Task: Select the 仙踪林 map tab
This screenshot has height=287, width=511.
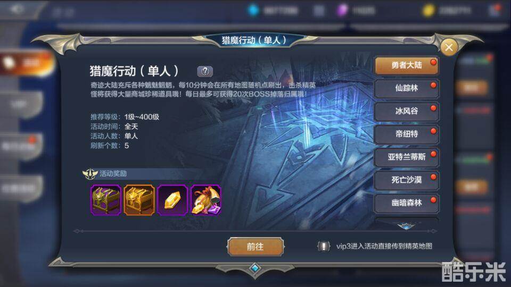Action: coord(407,88)
